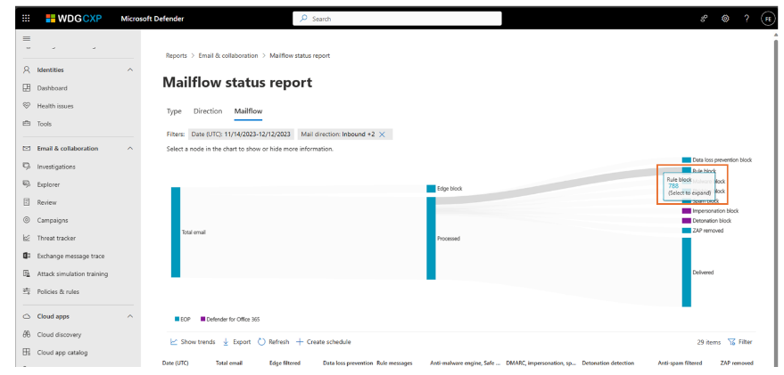Select the Detonation block node
784x375 pixels.
[x=687, y=221]
